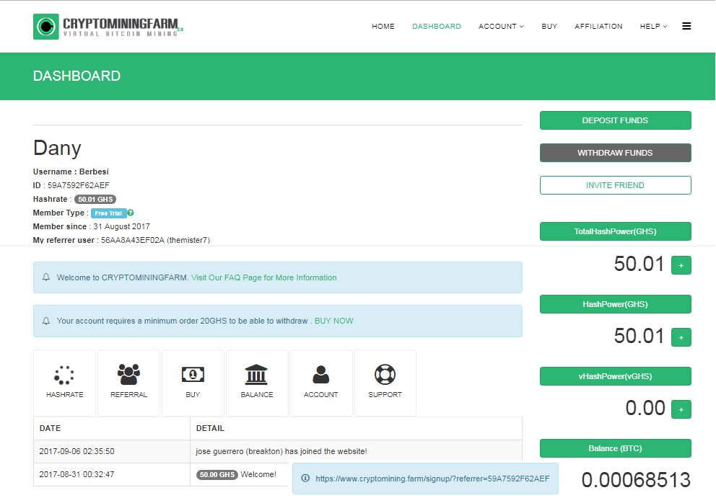This screenshot has width=716, height=498.
Task: Click the plus button next to vHashPower value
Action: tap(681, 409)
